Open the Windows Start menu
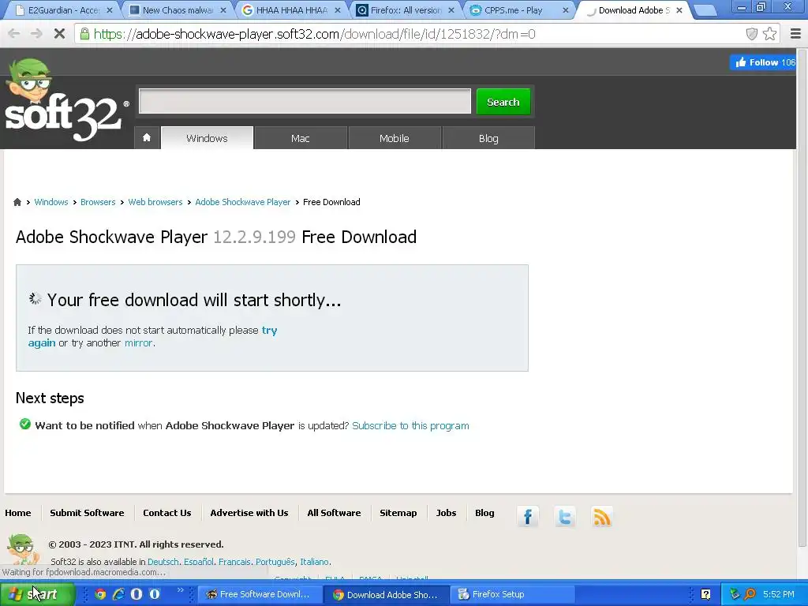The width and height of the screenshot is (808, 606). [x=38, y=594]
